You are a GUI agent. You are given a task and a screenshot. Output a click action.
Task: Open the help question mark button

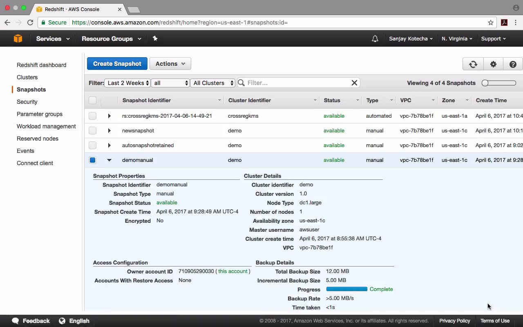(513, 64)
